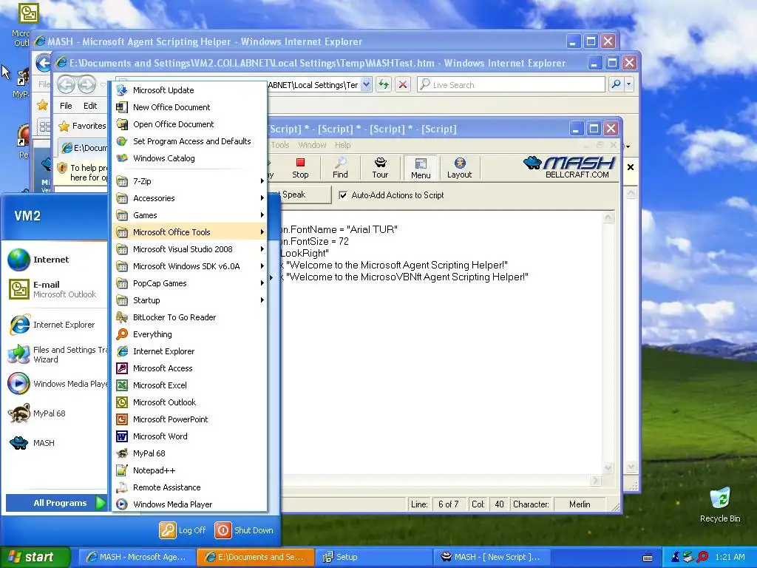Toggle the Menu button in MASH toolbar
Screen dimensions: 757x568
421,168
